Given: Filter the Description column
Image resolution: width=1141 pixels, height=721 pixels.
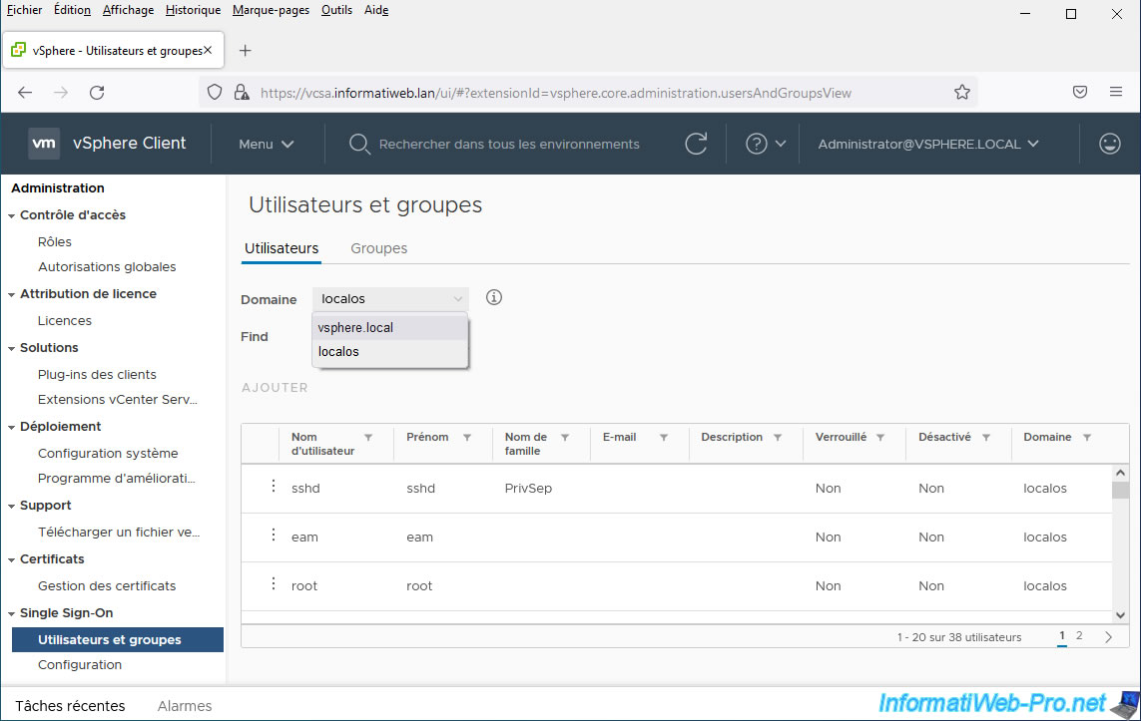Looking at the screenshot, I should pyautogui.click(x=778, y=438).
